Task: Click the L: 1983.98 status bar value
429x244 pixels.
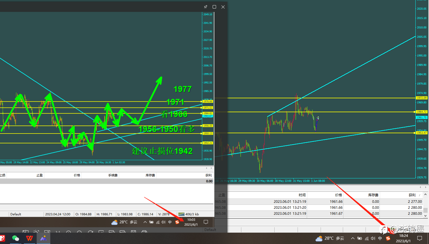Action: click(x=125, y=214)
